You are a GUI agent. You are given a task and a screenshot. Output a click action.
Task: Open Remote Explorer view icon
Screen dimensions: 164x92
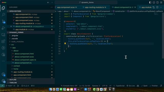click(3, 35)
